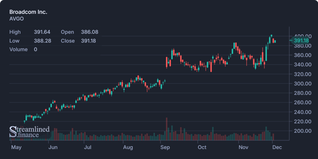Click the 320.00 price axis label
The image size is (318, 159).
[302, 74]
